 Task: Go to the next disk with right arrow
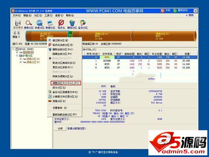[x=19, y=33]
